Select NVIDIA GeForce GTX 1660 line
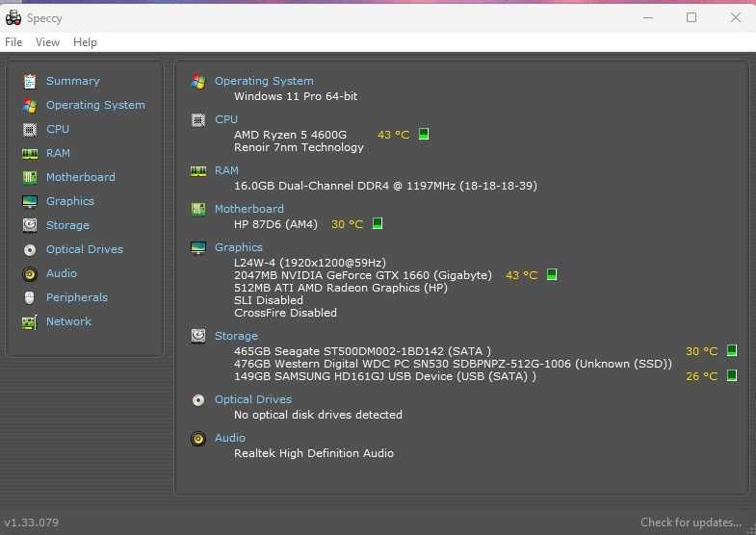The image size is (756, 535). click(x=362, y=275)
